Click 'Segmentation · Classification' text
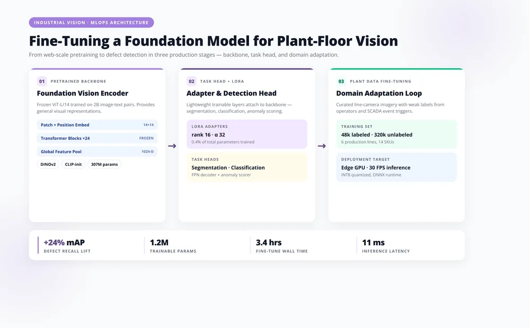 point(228,167)
